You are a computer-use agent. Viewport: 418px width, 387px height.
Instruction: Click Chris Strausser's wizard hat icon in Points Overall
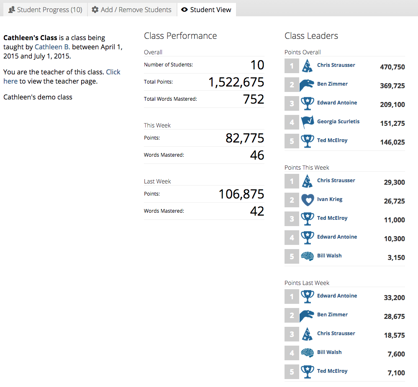click(x=307, y=66)
